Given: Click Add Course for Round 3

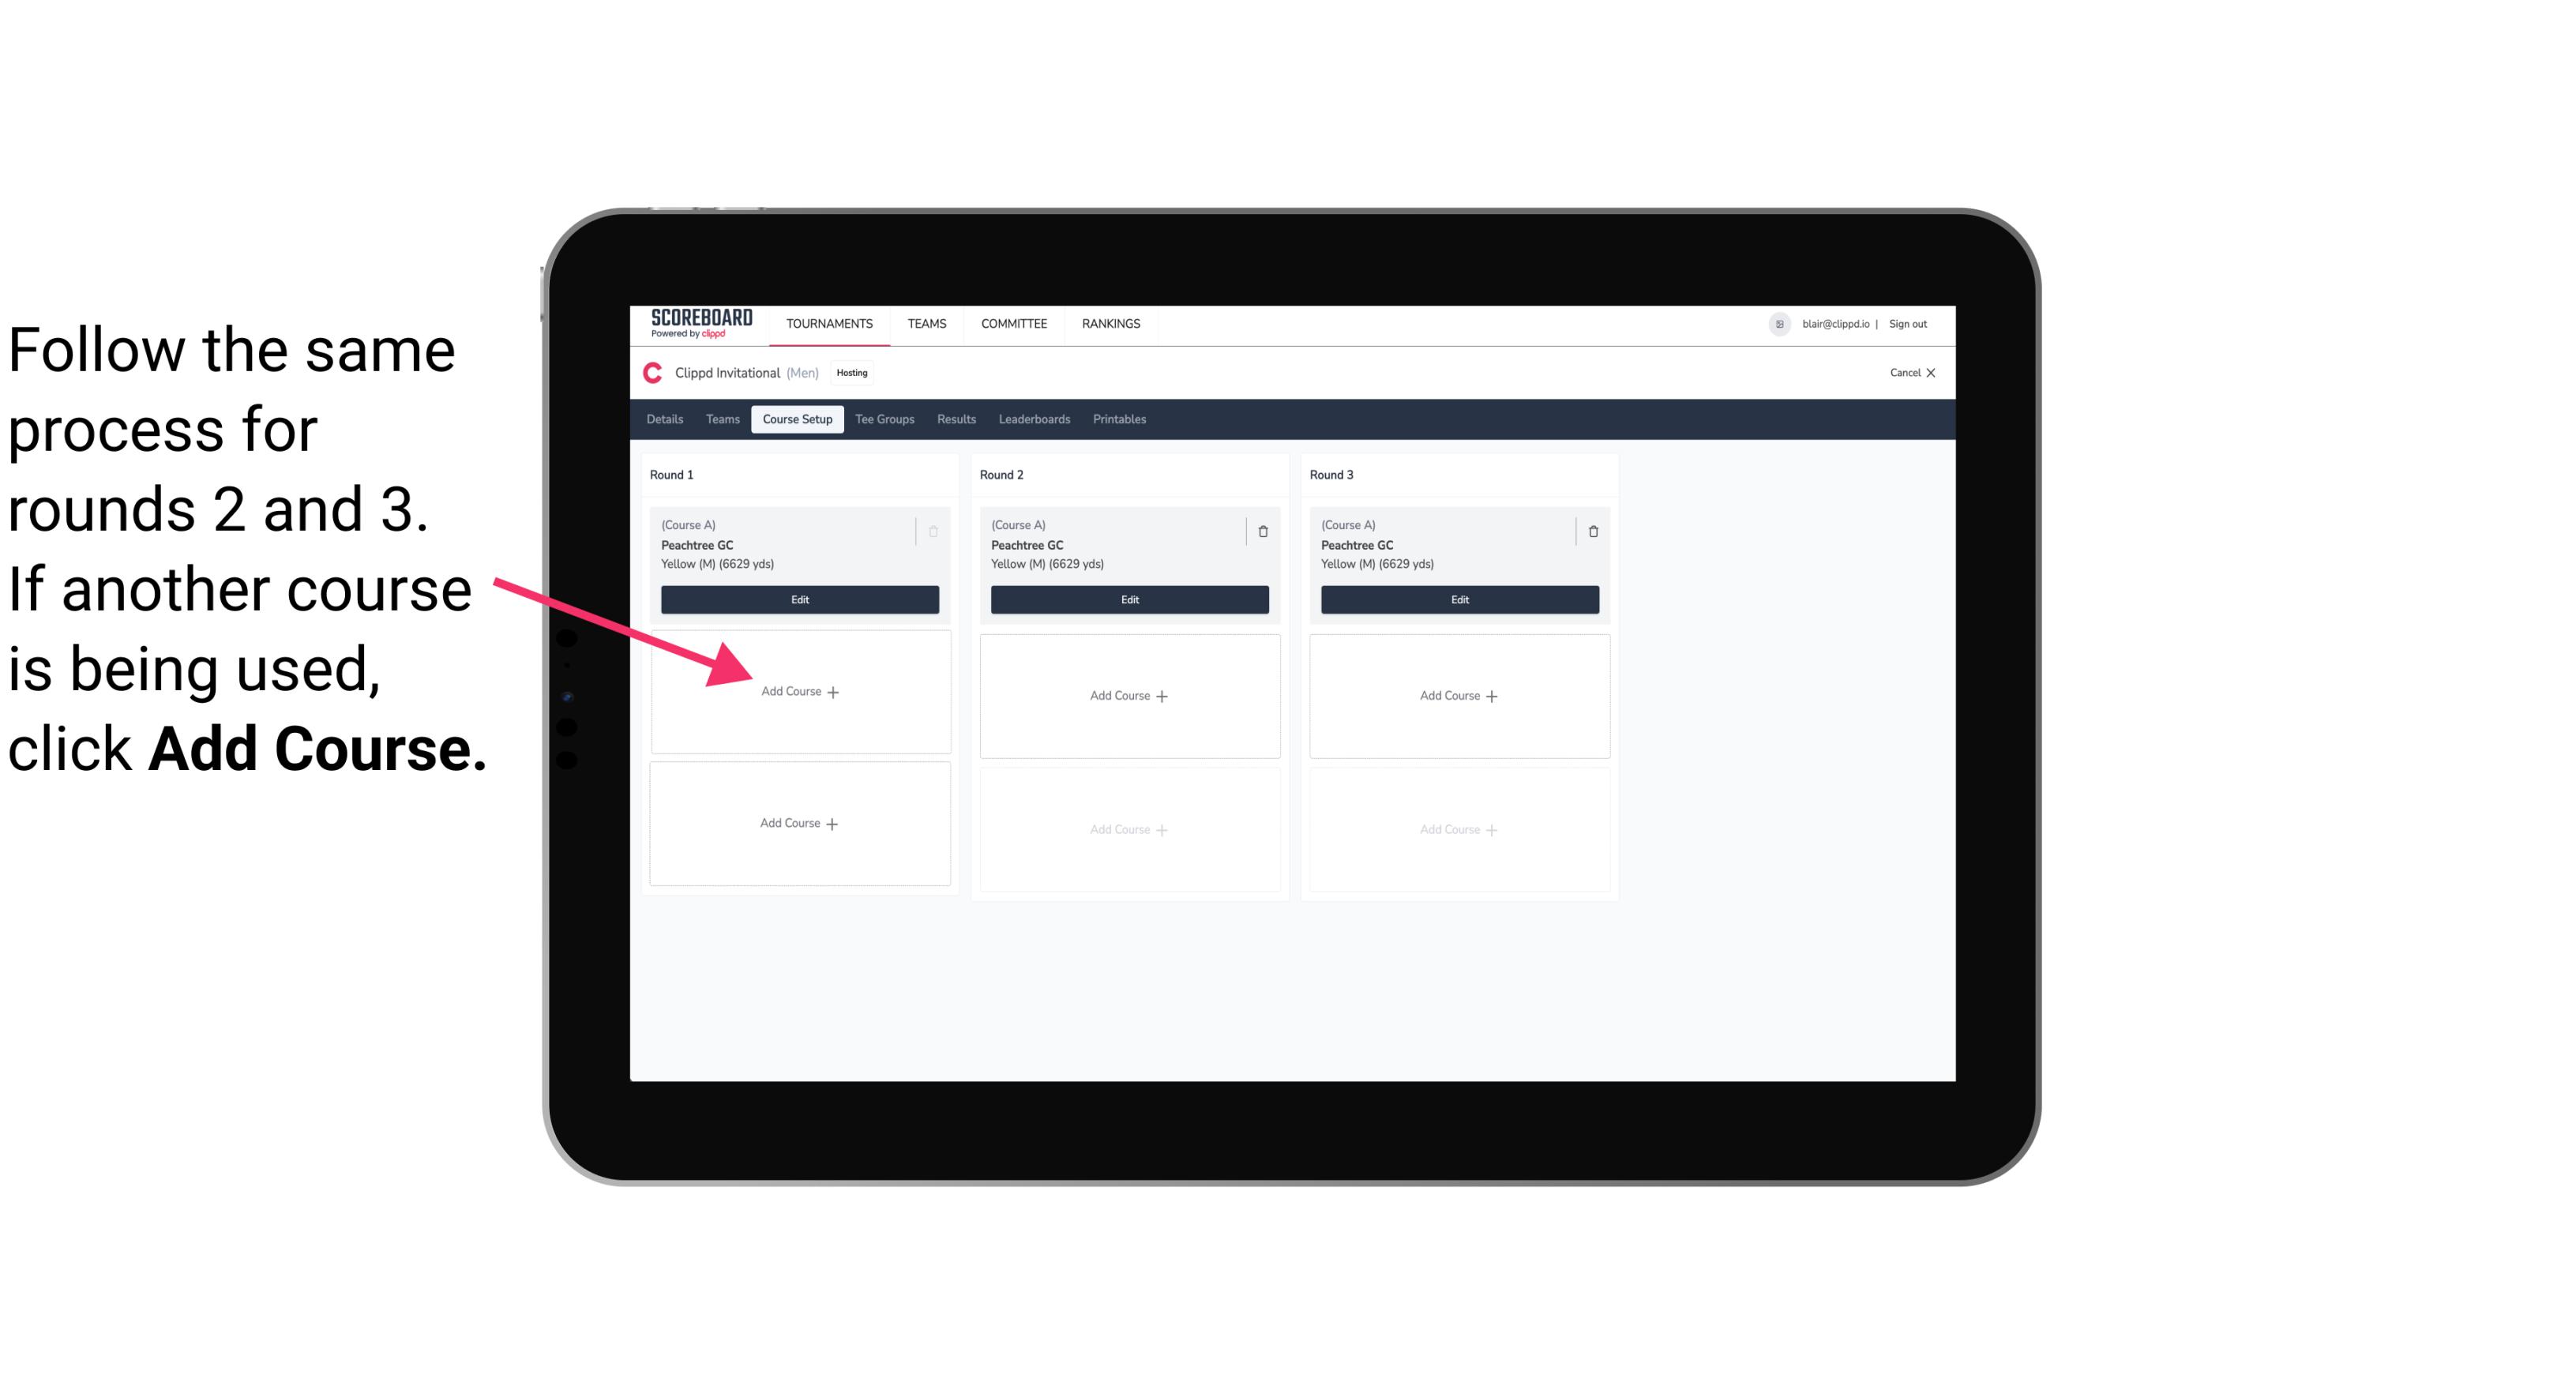Looking at the screenshot, I should (1457, 695).
